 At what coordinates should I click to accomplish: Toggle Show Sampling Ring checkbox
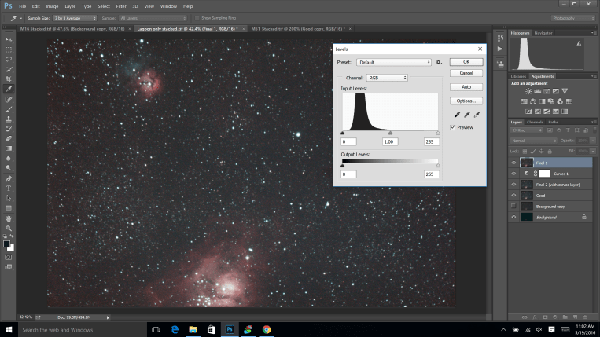point(197,18)
